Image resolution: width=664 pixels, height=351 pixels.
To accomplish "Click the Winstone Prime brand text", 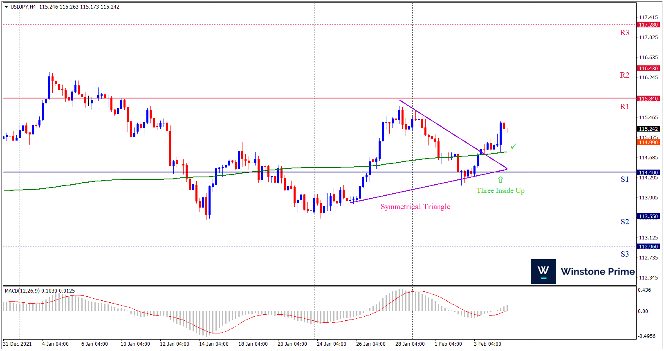I will [x=597, y=272].
